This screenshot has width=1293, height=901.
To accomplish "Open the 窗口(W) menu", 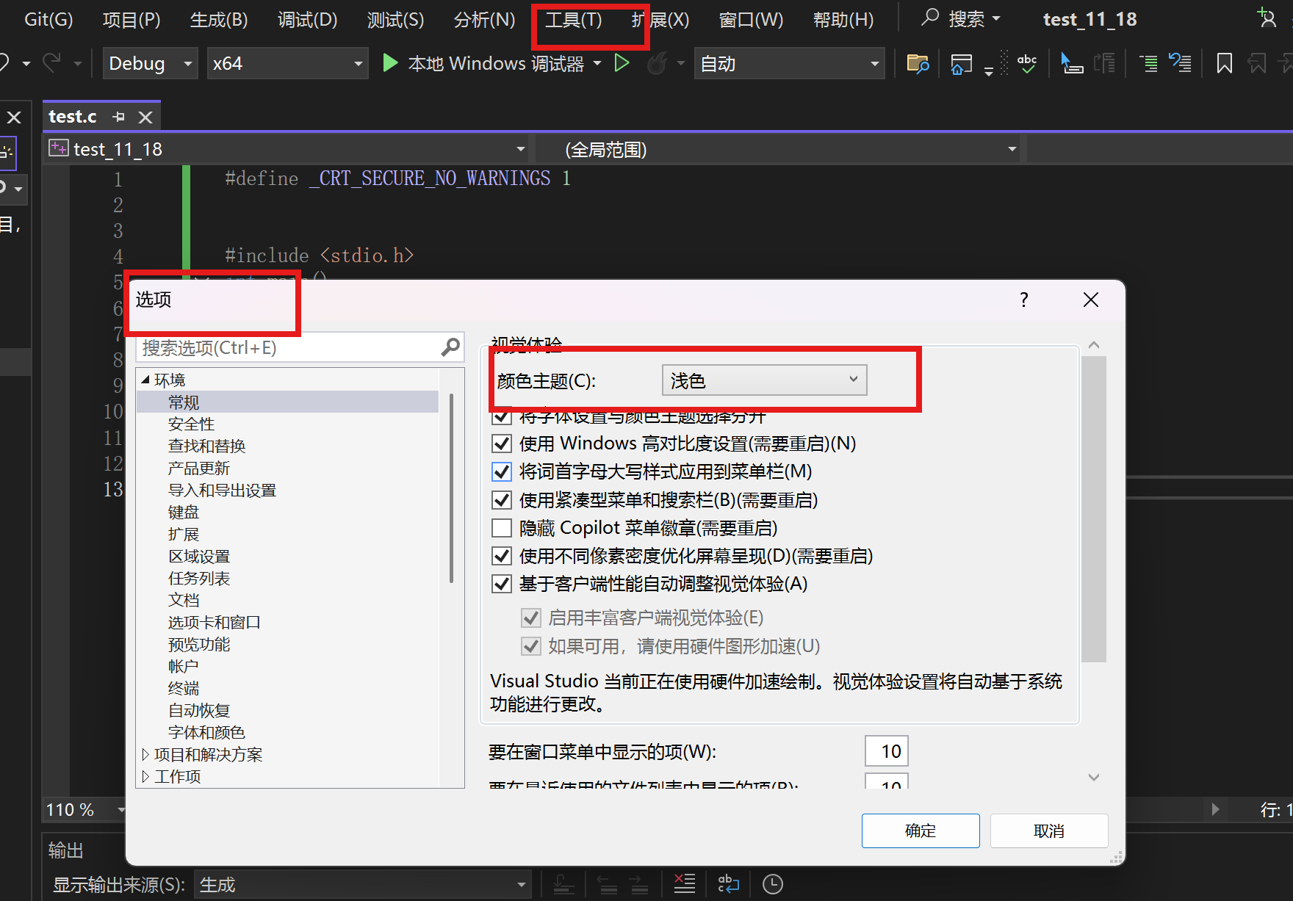I will pos(751,19).
